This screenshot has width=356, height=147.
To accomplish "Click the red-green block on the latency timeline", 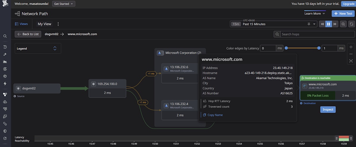I will pyautogui.click(x=344, y=139).
